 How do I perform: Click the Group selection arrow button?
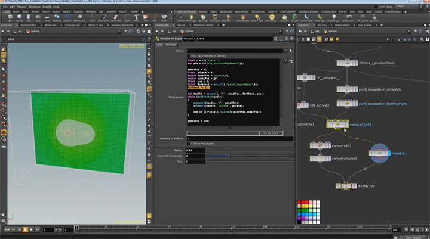click(x=291, y=51)
